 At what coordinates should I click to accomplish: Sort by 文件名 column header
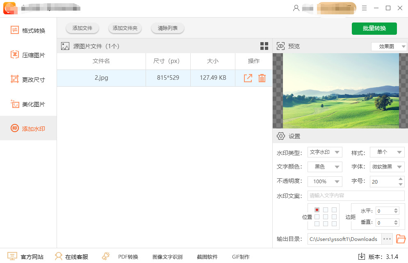click(101, 61)
